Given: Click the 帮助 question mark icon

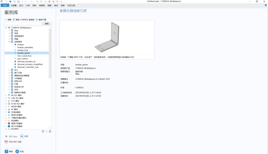Looking at the screenshot, I should pyautogui.click(x=6, y=151).
